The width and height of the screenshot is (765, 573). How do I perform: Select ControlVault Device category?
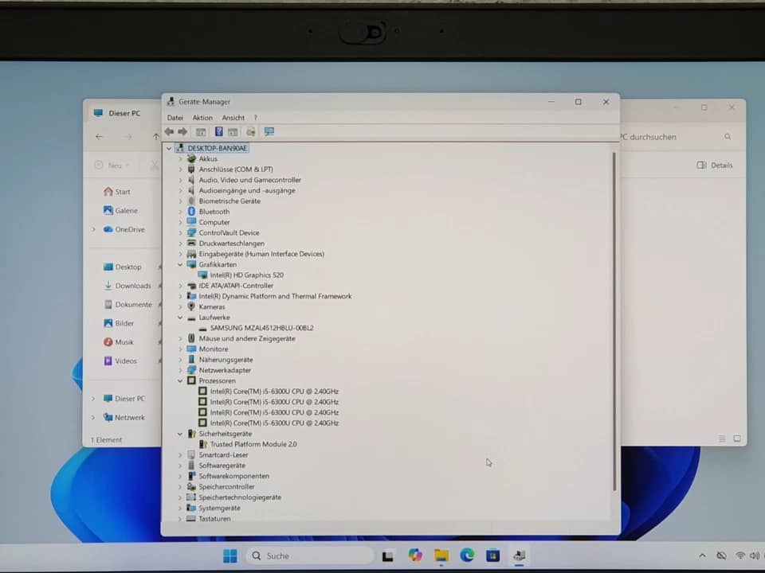tap(229, 233)
